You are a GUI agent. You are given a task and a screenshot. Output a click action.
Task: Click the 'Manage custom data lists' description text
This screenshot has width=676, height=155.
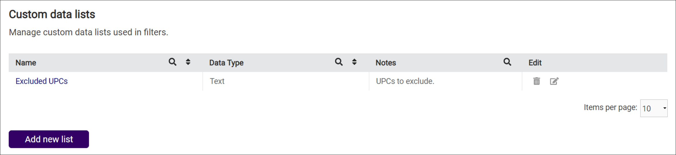tap(88, 32)
